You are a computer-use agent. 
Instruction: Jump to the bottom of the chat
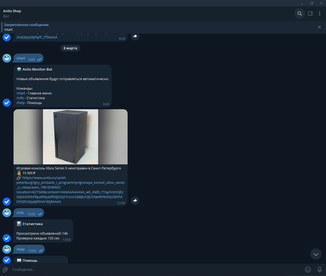pos(316,254)
